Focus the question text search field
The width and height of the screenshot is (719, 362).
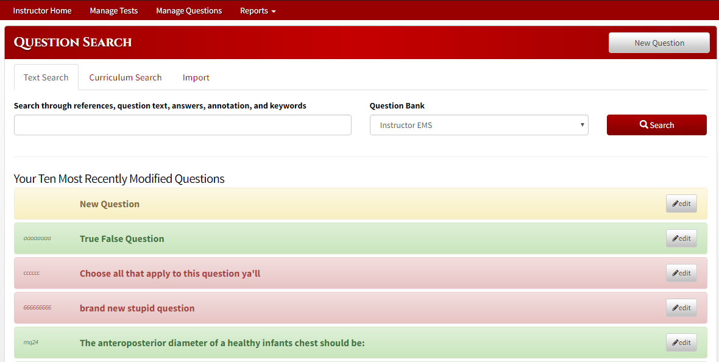pyautogui.click(x=183, y=125)
